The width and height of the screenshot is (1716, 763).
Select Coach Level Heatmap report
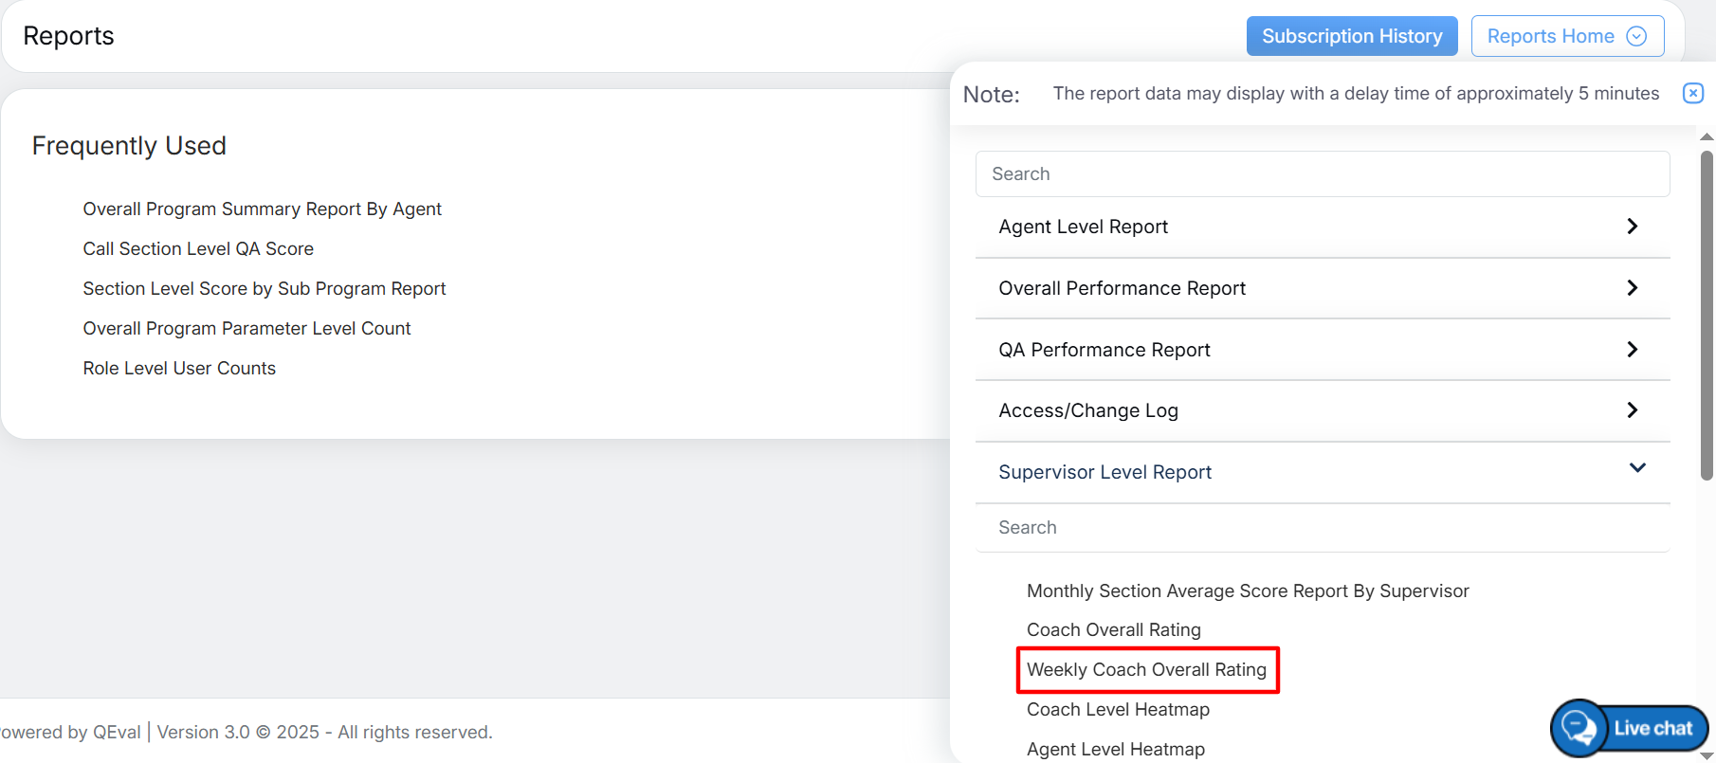[x=1118, y=710]
